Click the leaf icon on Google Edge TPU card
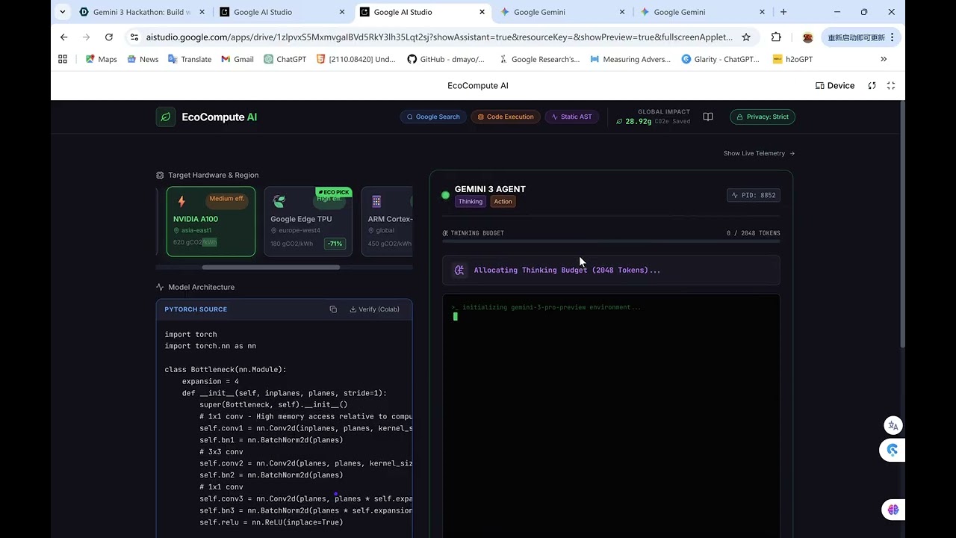The image size is (956, 538). [279, 202]
